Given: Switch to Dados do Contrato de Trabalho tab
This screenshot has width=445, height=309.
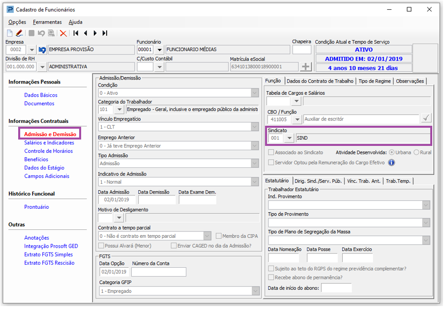Looking at the screenshot, I should pyautogui.click(x=320, y=81).
